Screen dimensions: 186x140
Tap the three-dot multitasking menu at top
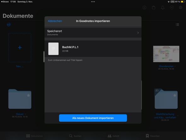pyautogui.click(x=93, y=2)
